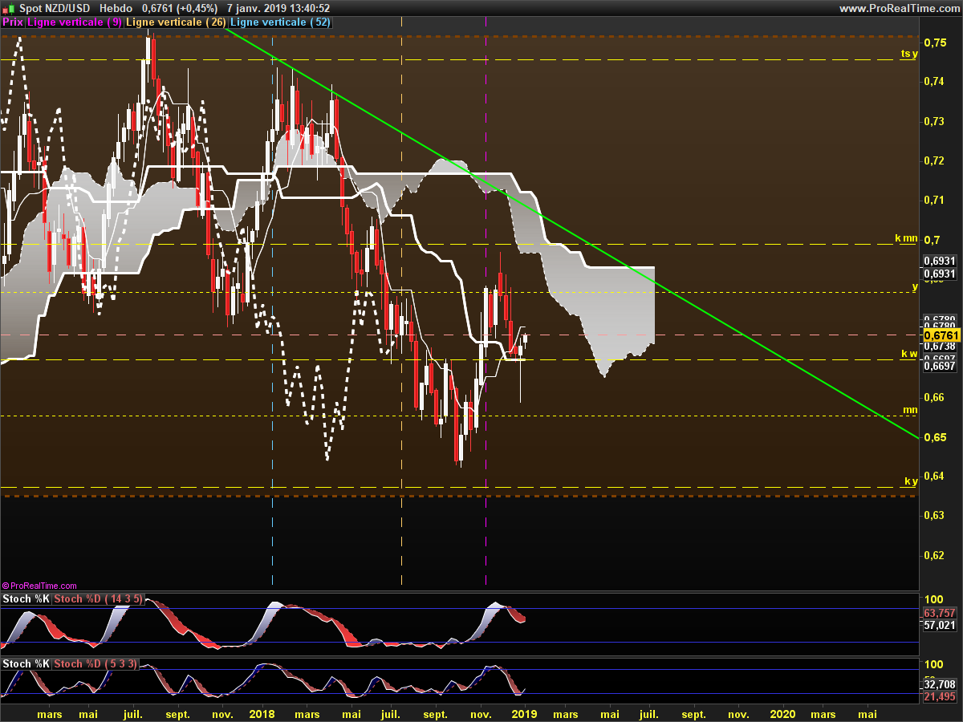
Task: Click the ©ProRealTime.com copyright link
Action: click(39, 586)
